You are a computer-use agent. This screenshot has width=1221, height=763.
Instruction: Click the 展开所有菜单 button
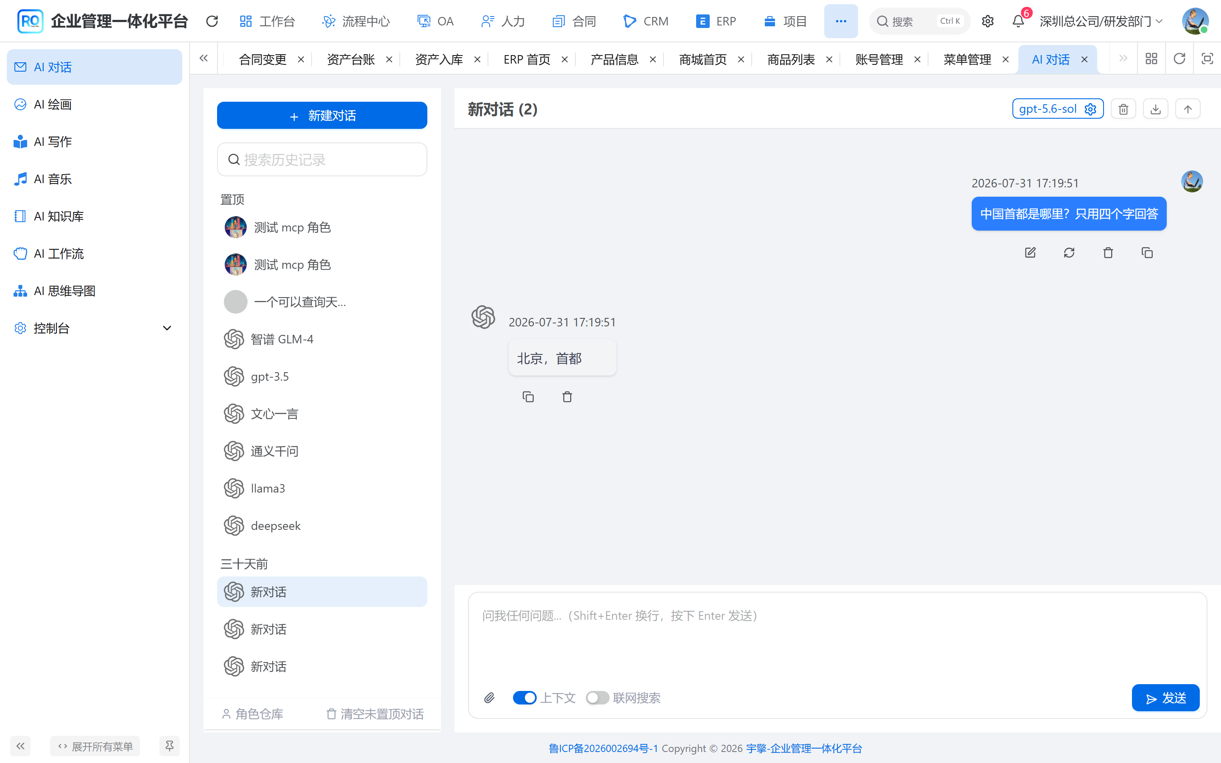(95, 746)
